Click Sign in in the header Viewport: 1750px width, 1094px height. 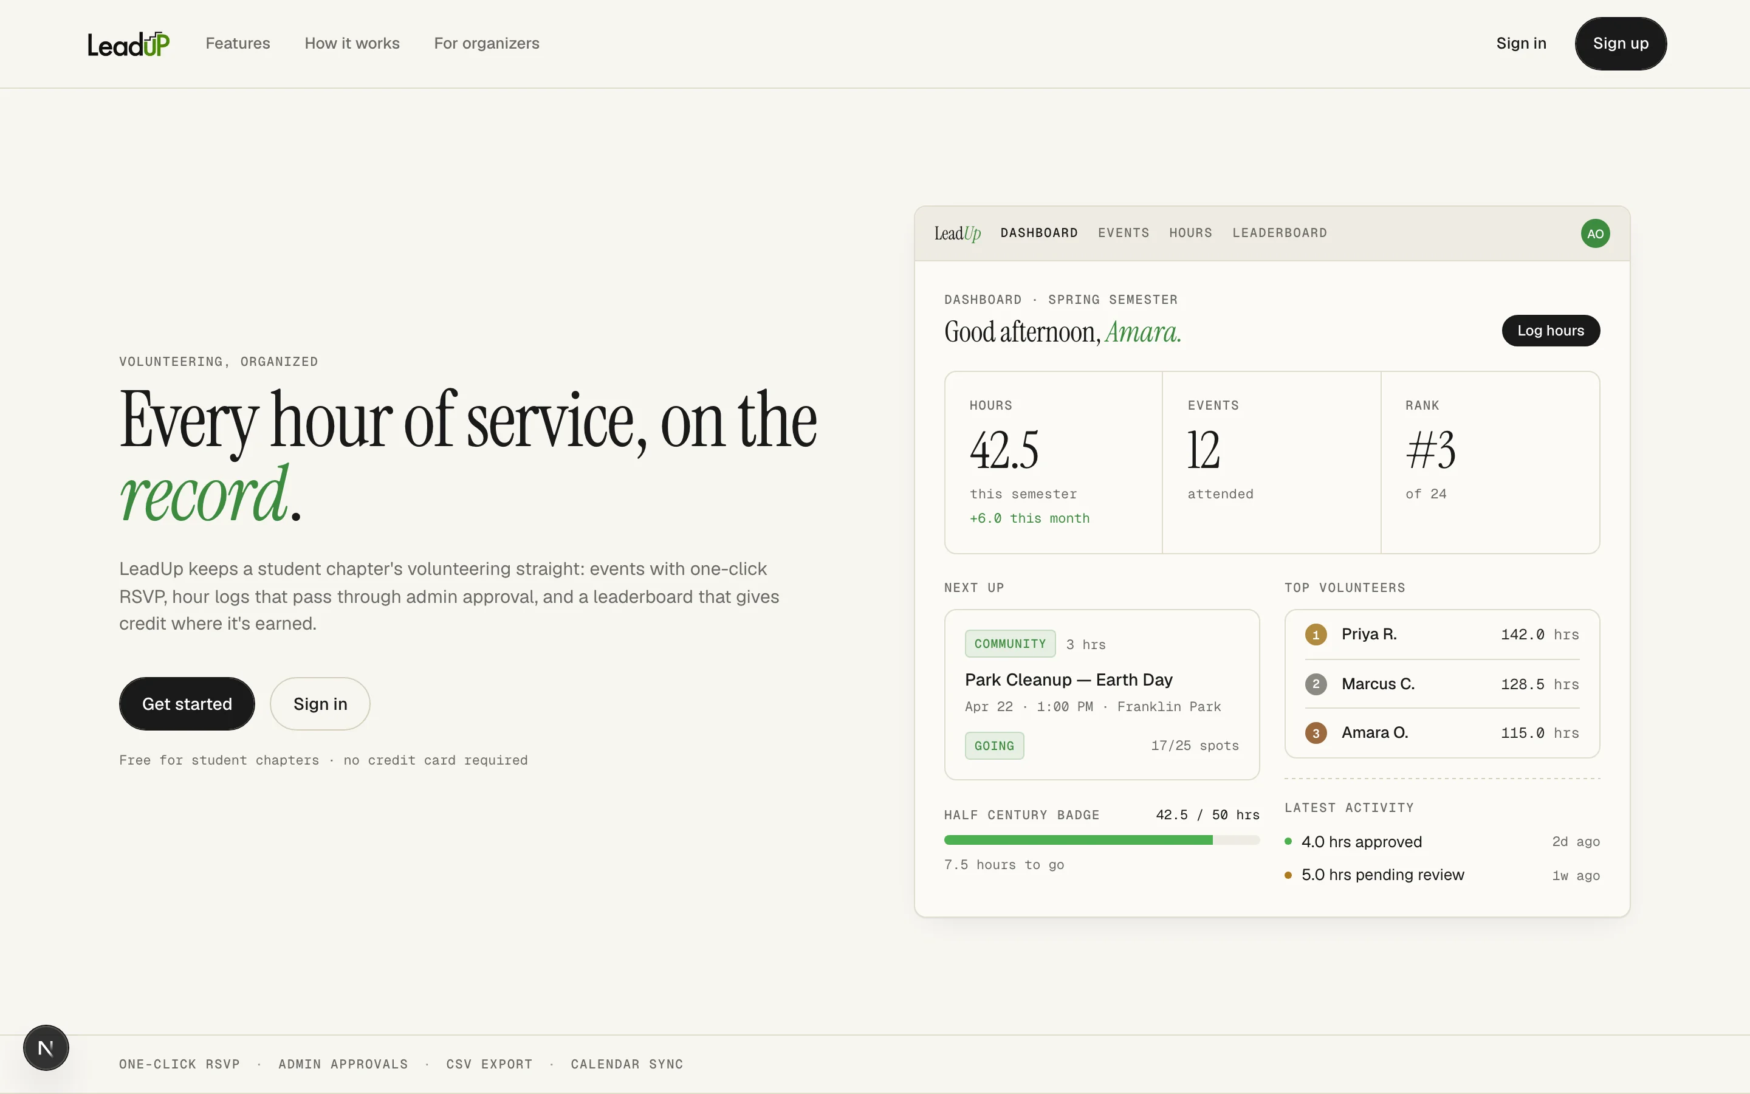click(1522, 43)
